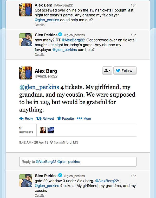Click the location pin icon near Milford

tap(51, 143)
